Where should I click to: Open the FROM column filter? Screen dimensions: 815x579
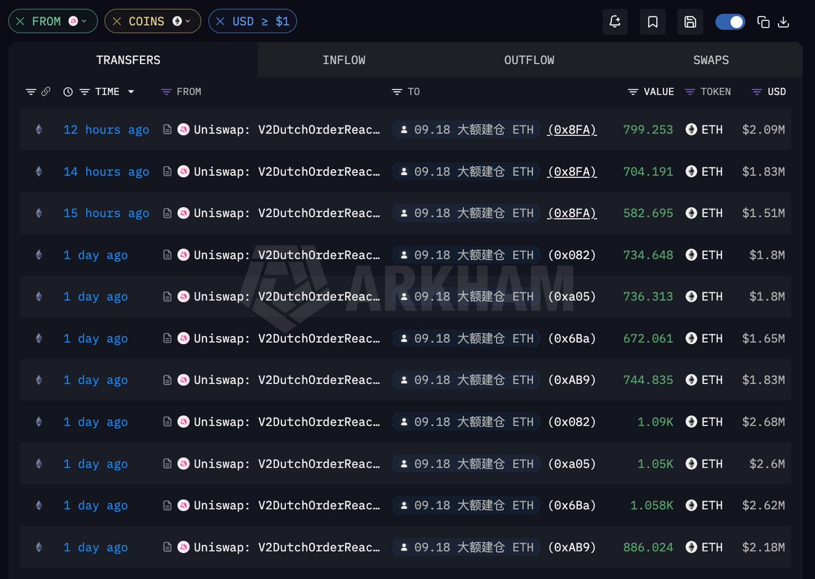(x=166, y=92)
